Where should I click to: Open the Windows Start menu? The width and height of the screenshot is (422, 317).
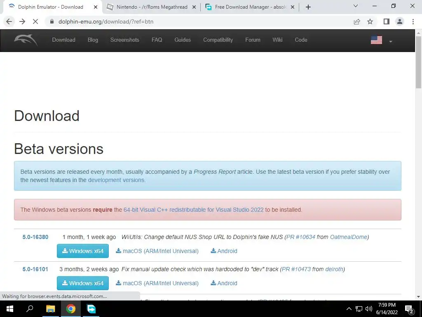pyautogui.click(x=10, y=309)
